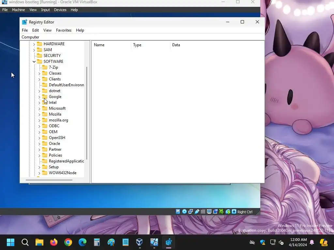Click the Type column header
Screen dimensions: 334x250
(x=150, y=45)
